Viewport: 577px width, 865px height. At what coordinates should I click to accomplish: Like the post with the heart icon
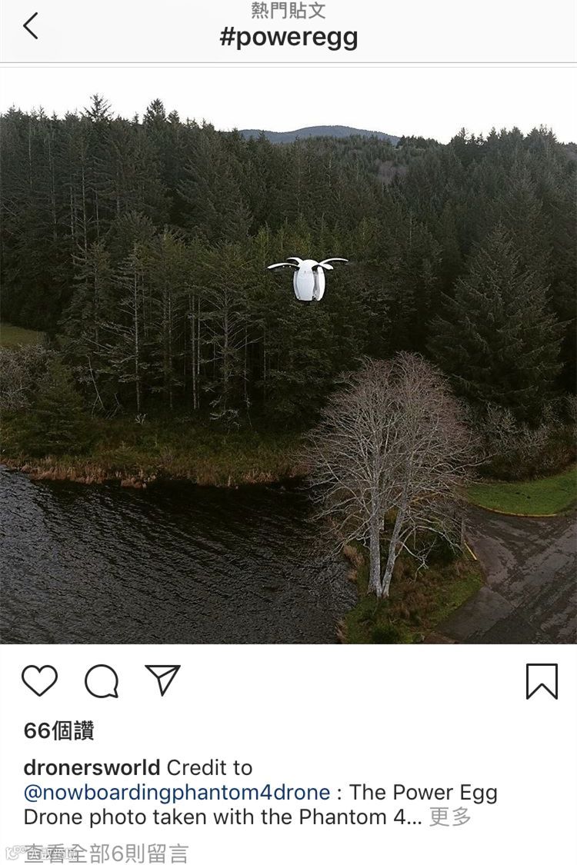tap(40, 680)
